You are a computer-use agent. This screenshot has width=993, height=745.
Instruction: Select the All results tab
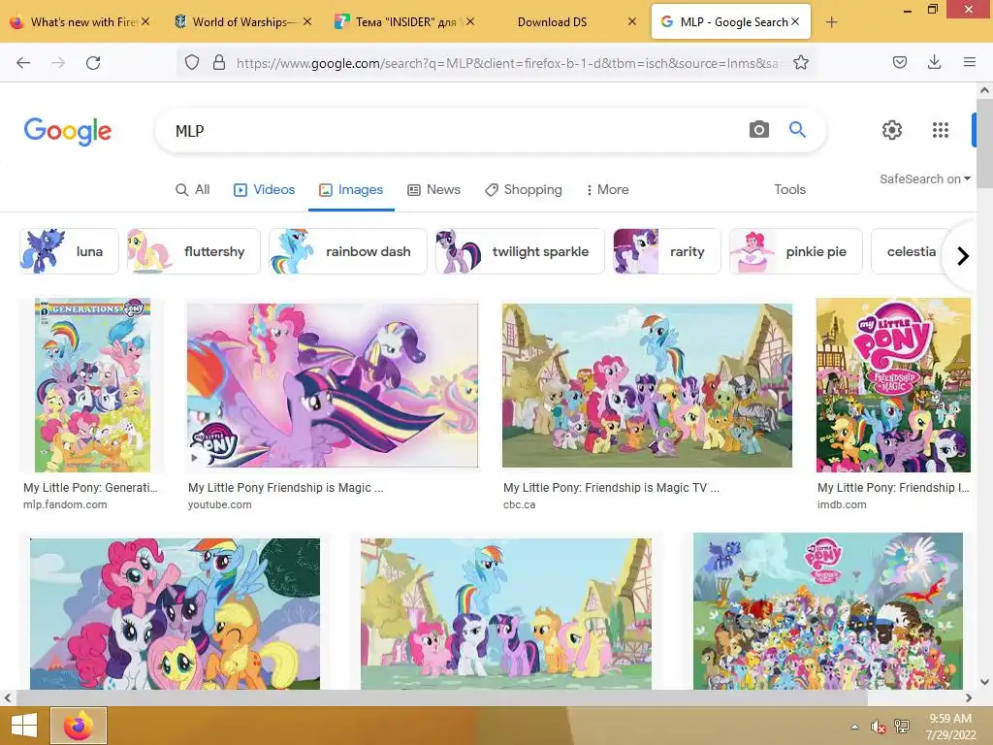(193, 189)
